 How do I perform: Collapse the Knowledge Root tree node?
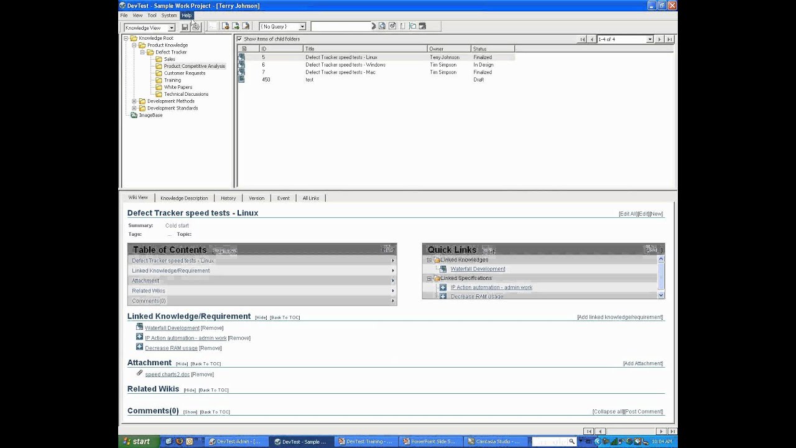point(126,38)
